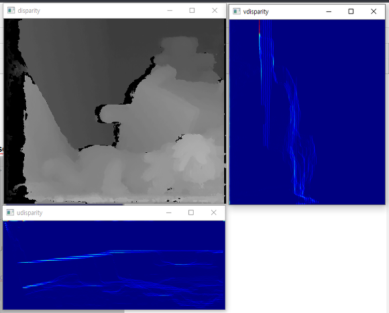389x313 pixels.
Task: Click the vdisparity histogram image
Action: tap(307, 112)
